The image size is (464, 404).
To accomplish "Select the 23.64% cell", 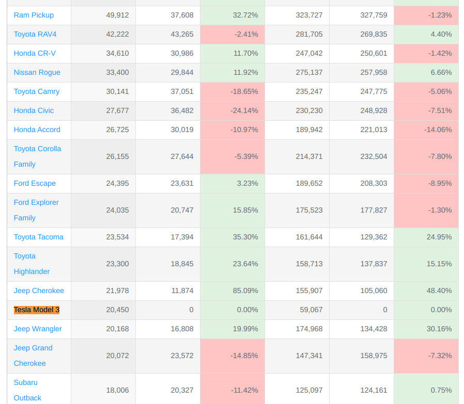I will click(x=233, y=264).
